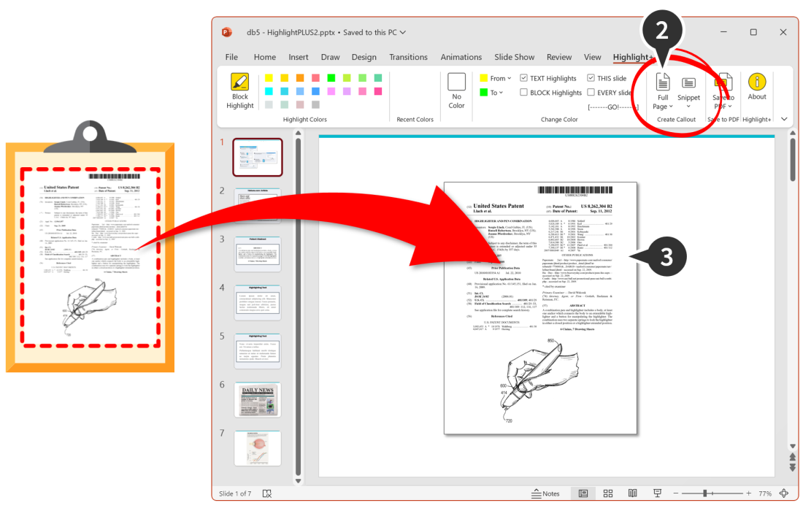The image size is (803, 511).
Task: Switch to Slide Sorter view
Action: click(x=607, y=493)
